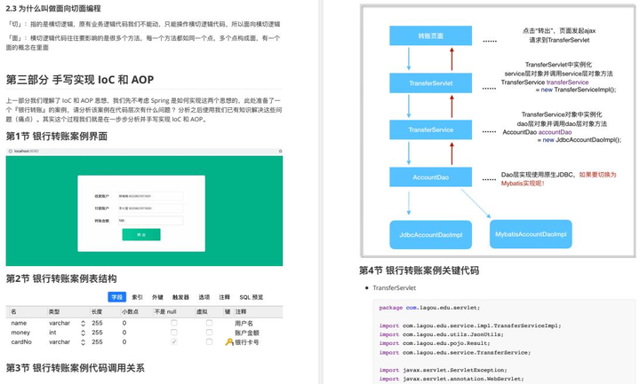The height and width of the screenshot is (384, 640).
Task: Click the TransferServlet bullet item
Action: (x=394, y=288)
